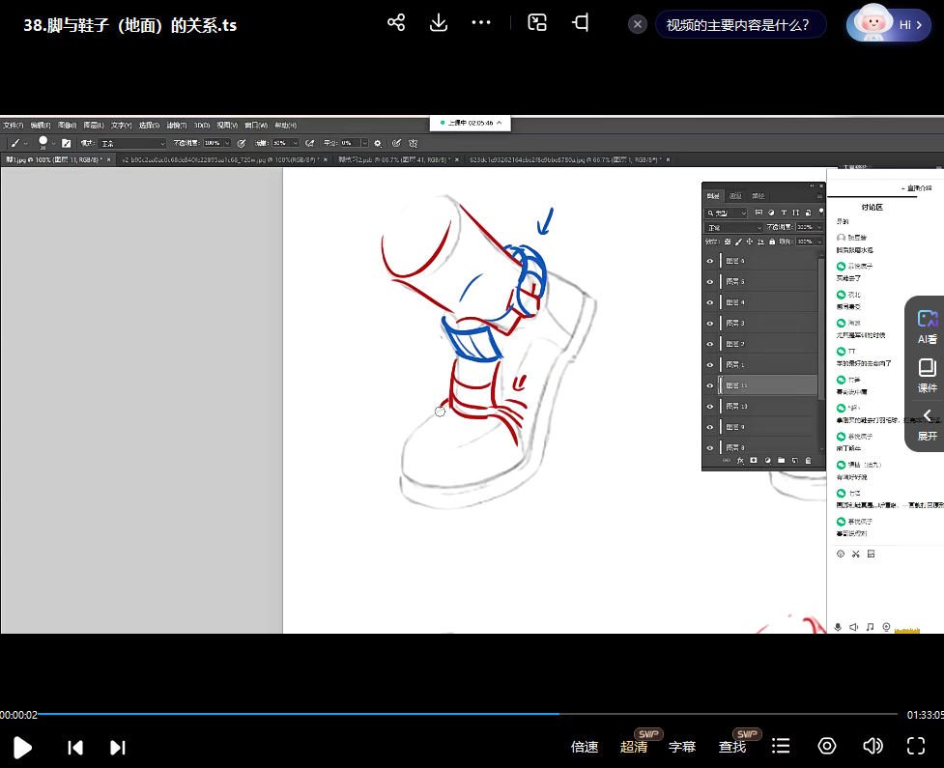944x768 pixels.
Task: Open the AI看 sidebar item
Action: 927,327
